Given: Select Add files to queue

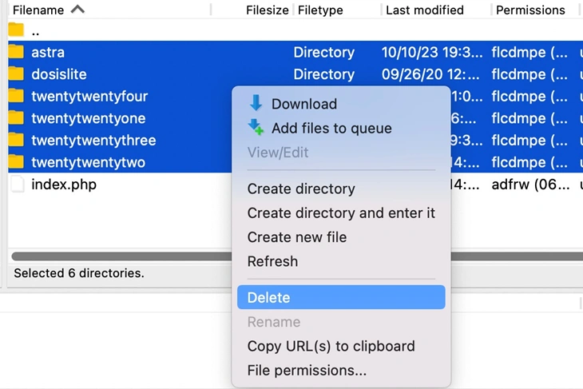Looking at the screenshot, I should click(x=341, y=128).
